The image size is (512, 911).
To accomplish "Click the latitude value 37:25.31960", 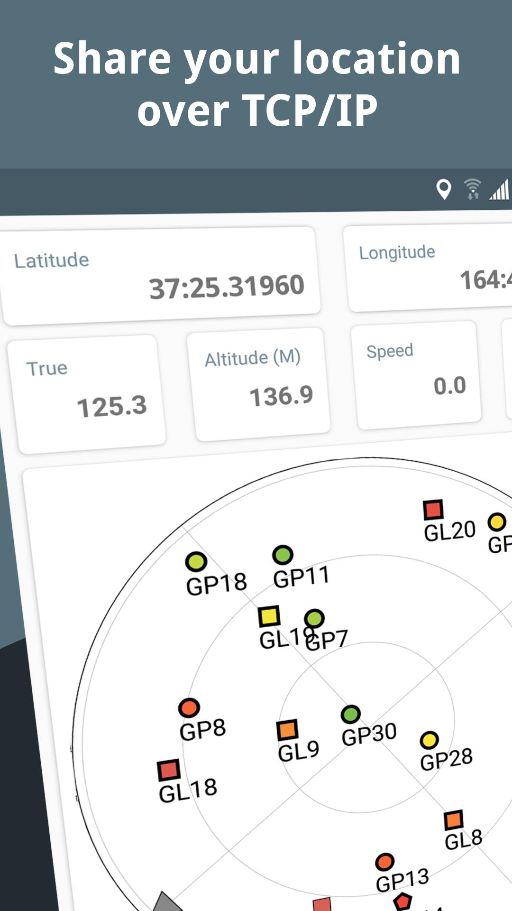I will pos(227,287).
